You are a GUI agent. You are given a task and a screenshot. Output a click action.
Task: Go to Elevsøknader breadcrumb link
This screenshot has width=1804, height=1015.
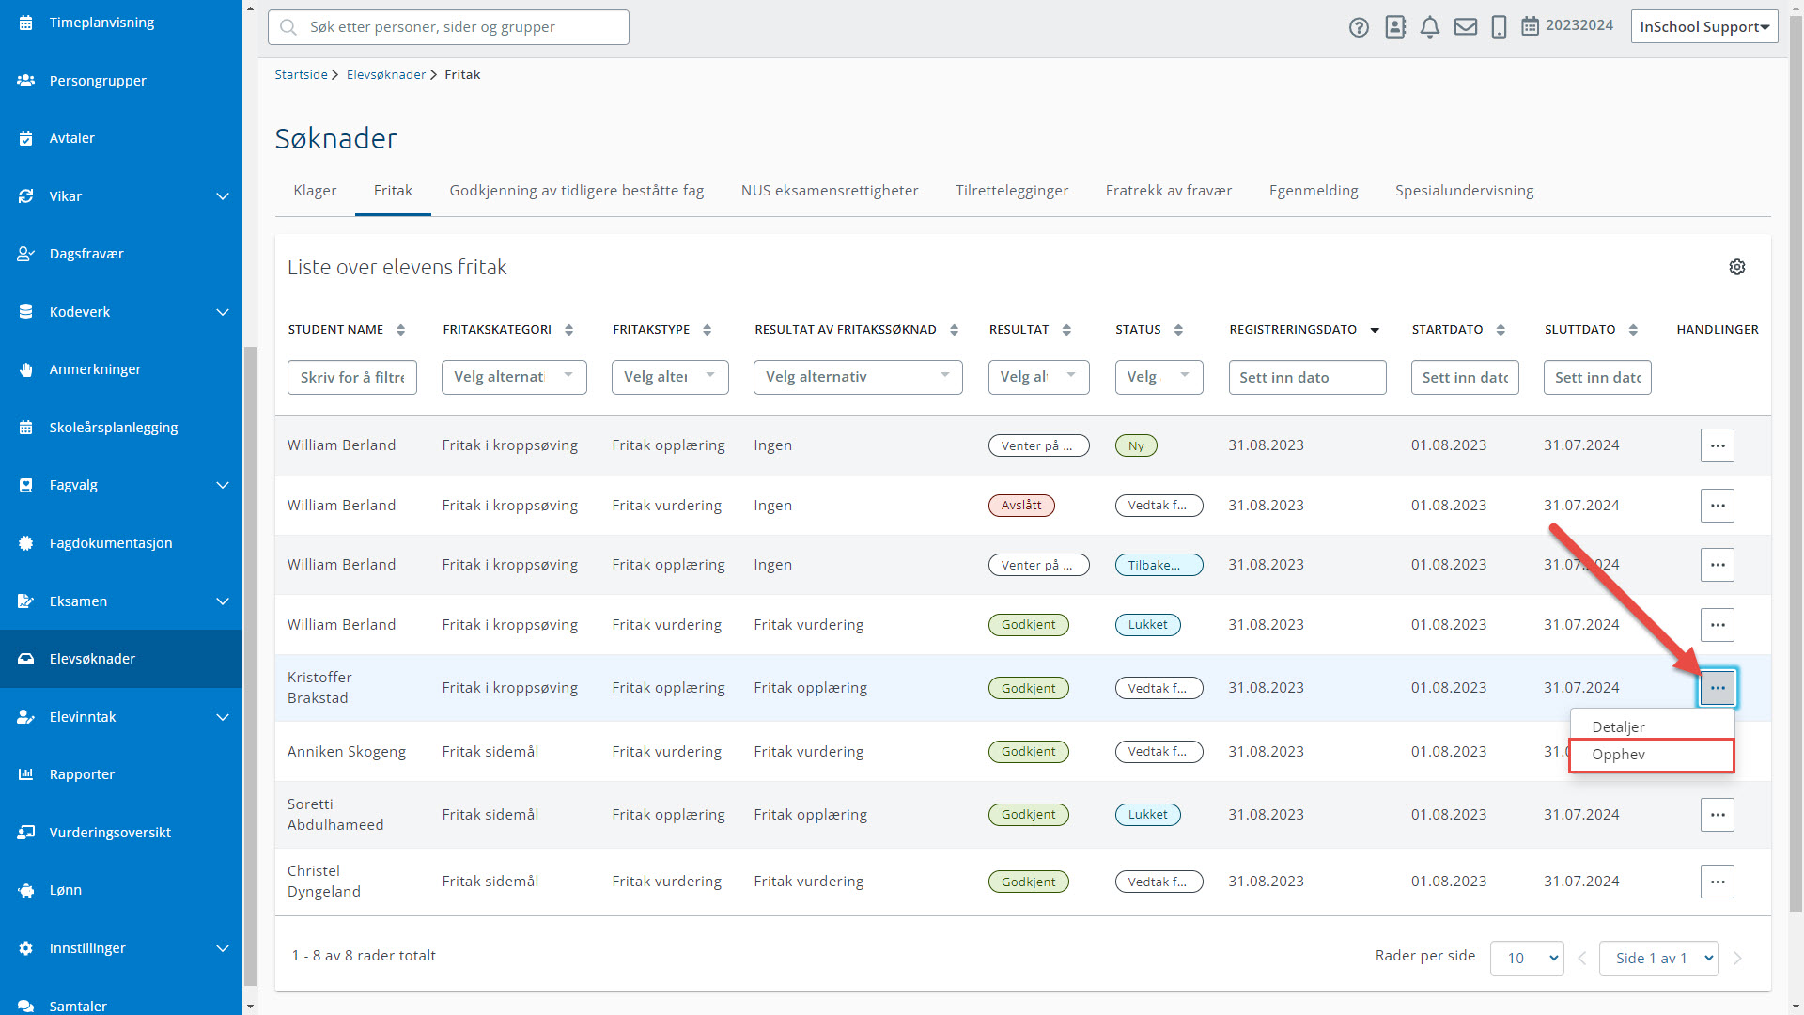click(x=385, y=75)
